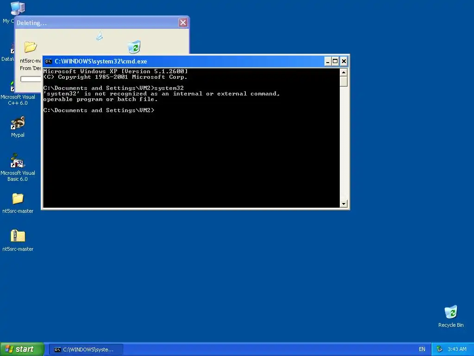Screen dimensions: 474x356
Task: Click the network tray icon near clock
Action: point(440,349)
